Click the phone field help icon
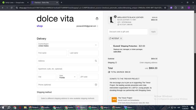The height and width of the screenshot is (110, 196). tap(96, 85)
